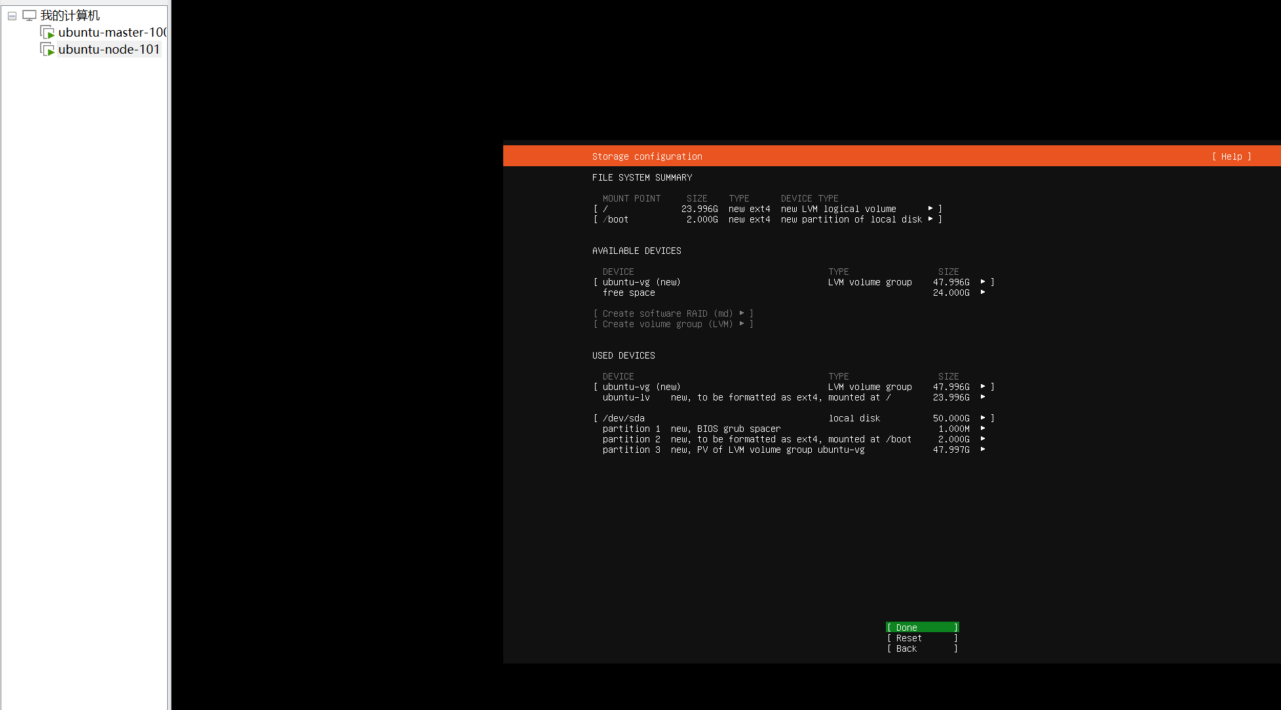Image resolution: width=1281 pixels, height=710 pixels.
Task: Open partition 3 LVM PV arrow
Action: [x=983, y=450]
